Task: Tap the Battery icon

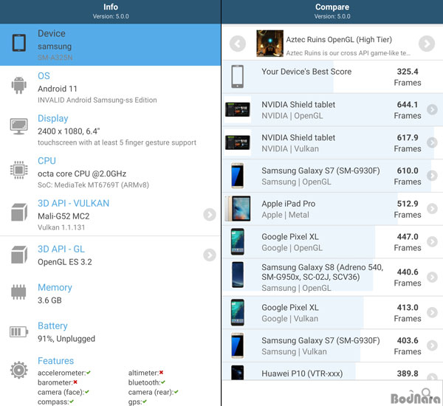Action: coord(19,331)
